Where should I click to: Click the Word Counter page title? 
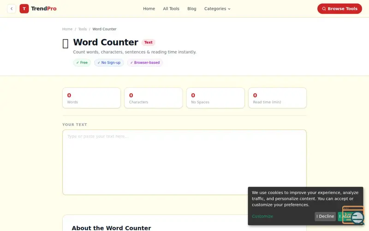106,43
